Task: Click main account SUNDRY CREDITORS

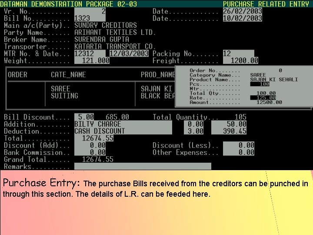Action: pyautogui.click(x=106, y=25)
